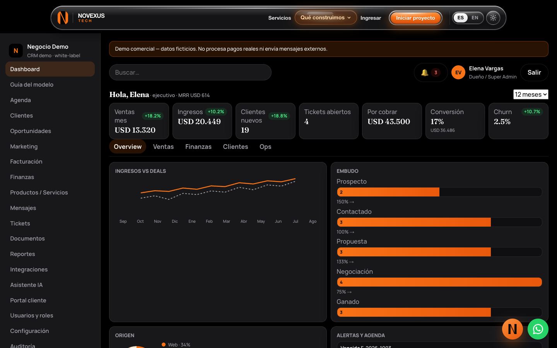Click the Negociación funnel bar
Screen dimensions: 557x348
(x=439, y=282)
